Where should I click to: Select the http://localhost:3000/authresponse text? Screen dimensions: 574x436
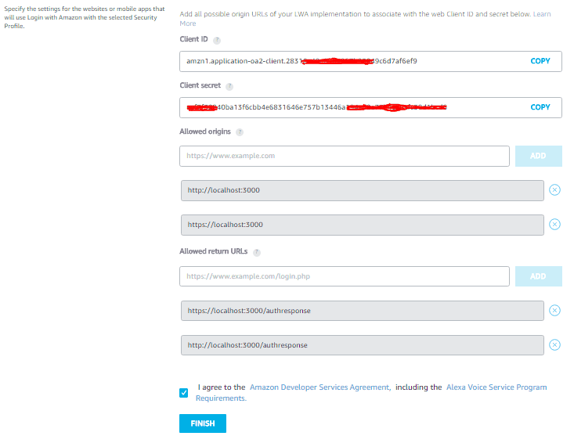tap(247, 345)
